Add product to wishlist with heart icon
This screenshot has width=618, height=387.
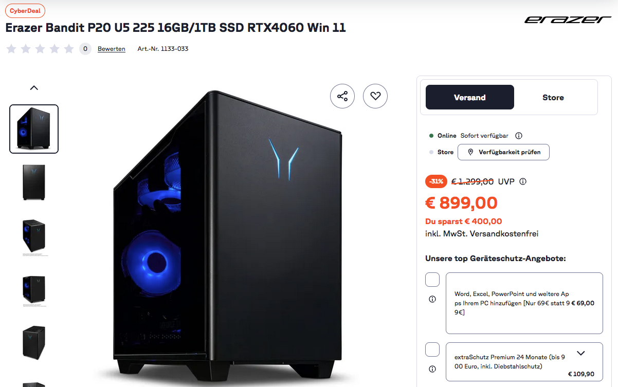(375, 96)
